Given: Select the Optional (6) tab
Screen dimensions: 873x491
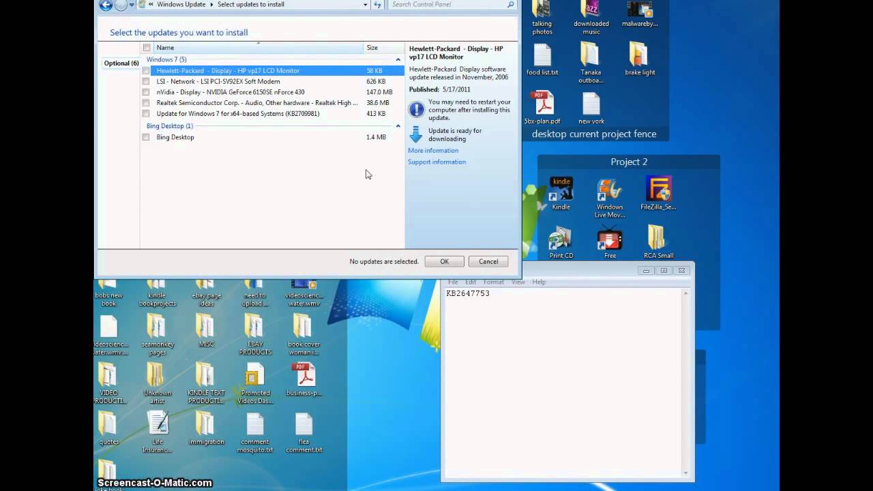Looking at the screenshot, I should (x=121, y=63).
